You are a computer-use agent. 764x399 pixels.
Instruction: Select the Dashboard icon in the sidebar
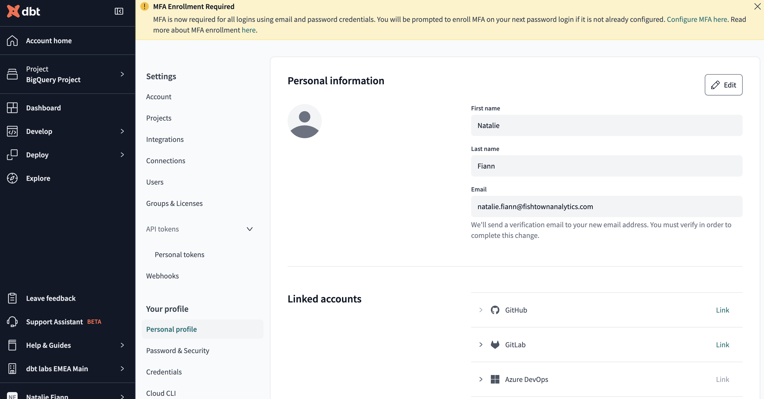tap(12, 107)
